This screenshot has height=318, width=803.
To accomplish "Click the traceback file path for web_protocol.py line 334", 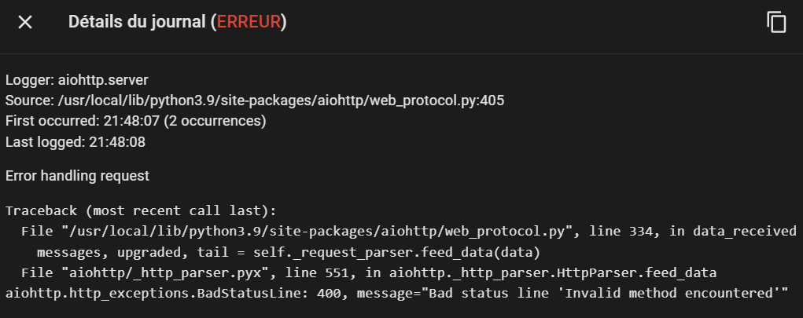I will [x=322, y=231].
